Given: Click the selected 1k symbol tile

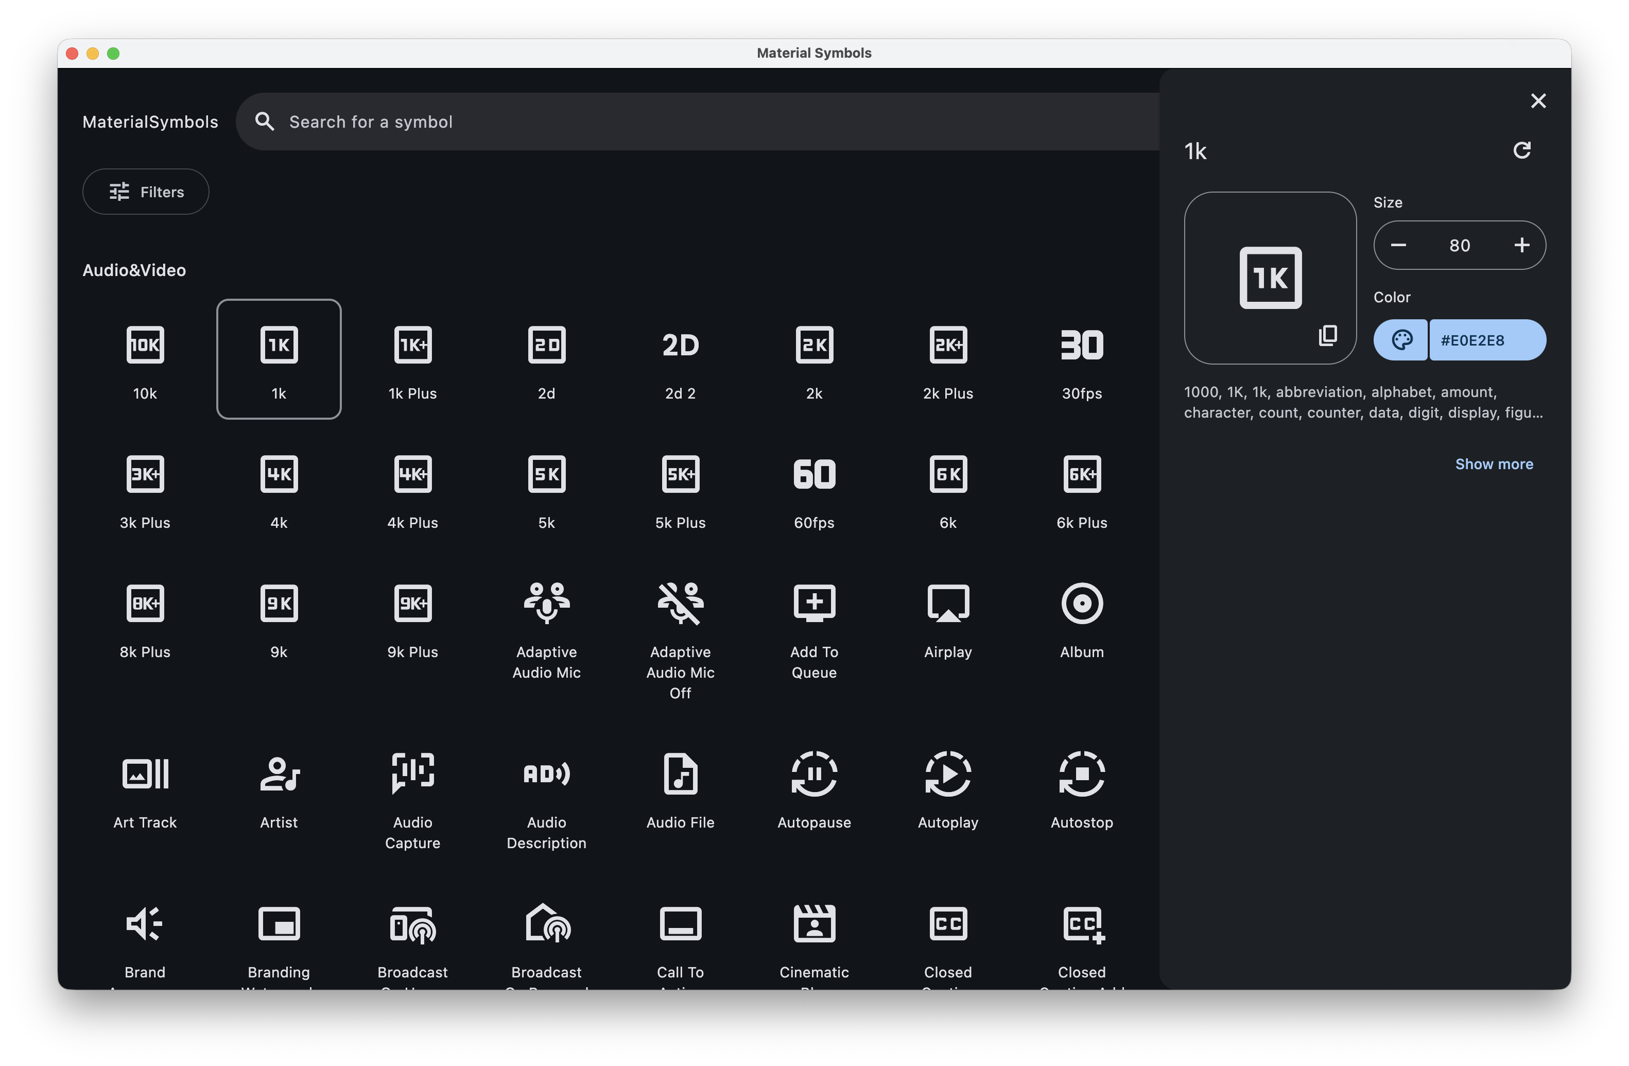Looking at the screenshot, I should (279, 359).
